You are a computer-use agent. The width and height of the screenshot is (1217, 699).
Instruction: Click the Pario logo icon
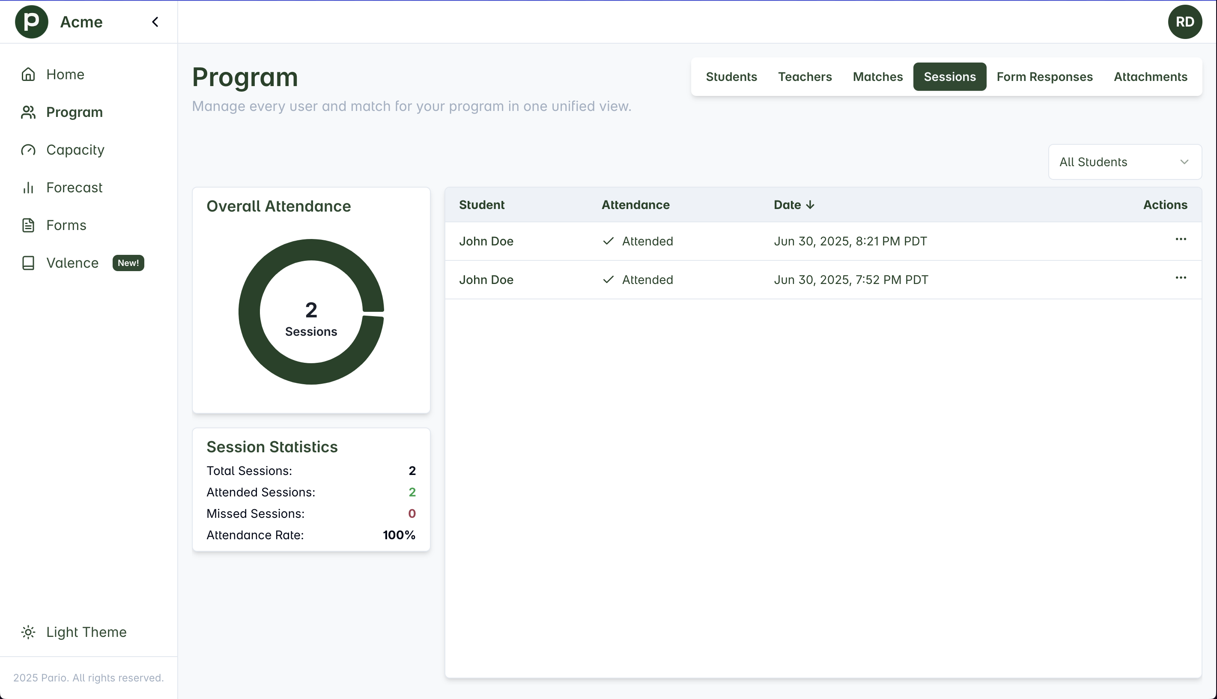click(31, 21)
